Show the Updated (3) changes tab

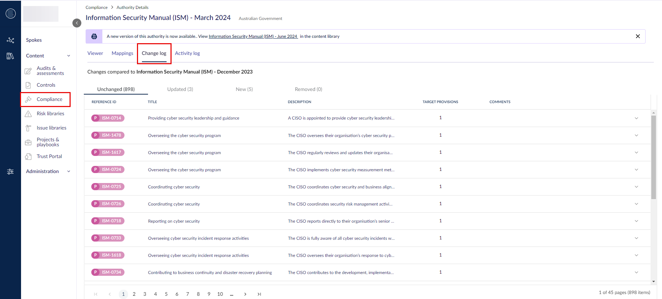[x=180, y=89]
